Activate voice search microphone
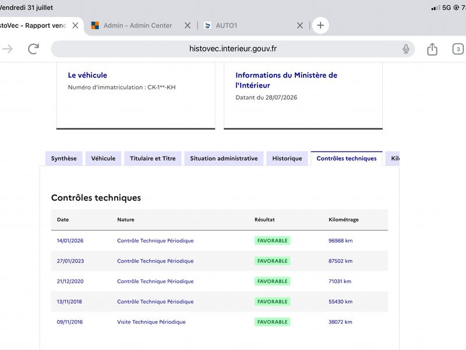The width and height of the screenshot is (466, 350). (x=405, y=49)
